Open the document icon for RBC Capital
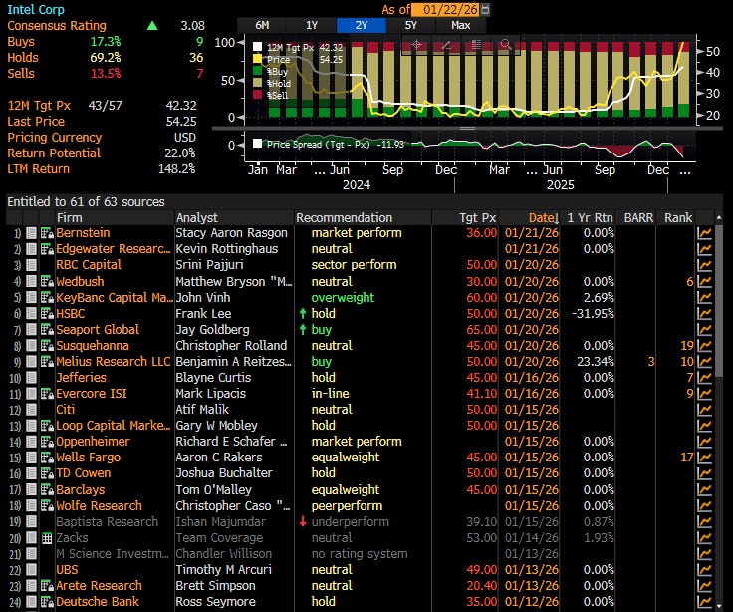 31,265
